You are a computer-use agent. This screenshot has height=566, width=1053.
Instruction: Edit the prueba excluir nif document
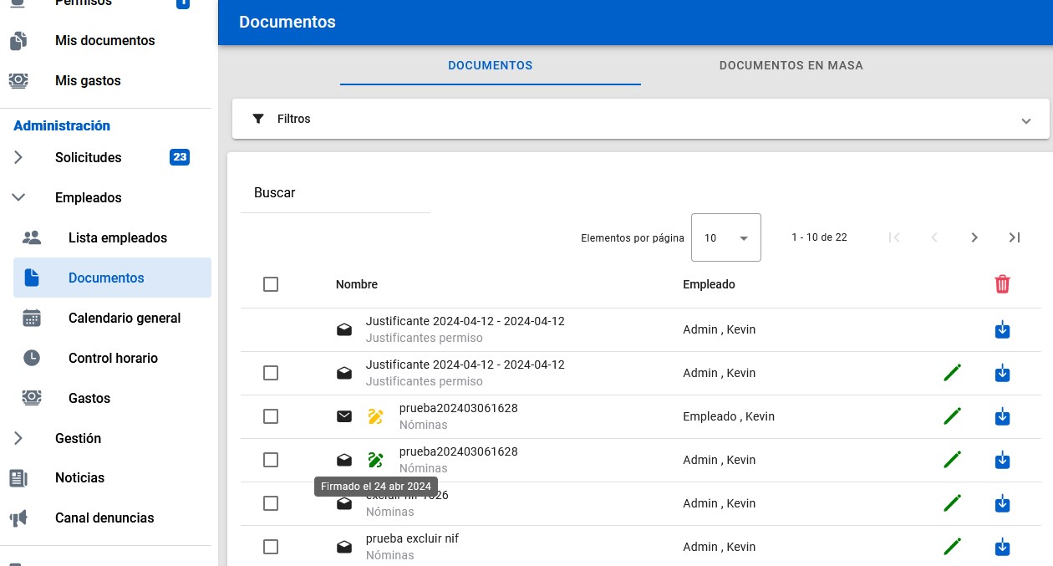click(952, 547)
